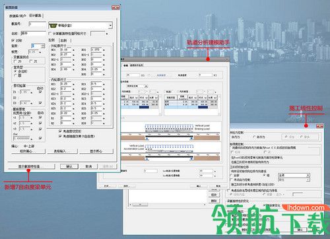Viewport: 330px width, 239px height.
Task: Click the BI1 inner dimension field
Action: (96, 84)
